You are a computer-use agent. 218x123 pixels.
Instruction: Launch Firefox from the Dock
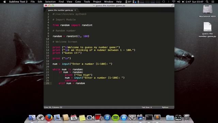tap(49, 118)
